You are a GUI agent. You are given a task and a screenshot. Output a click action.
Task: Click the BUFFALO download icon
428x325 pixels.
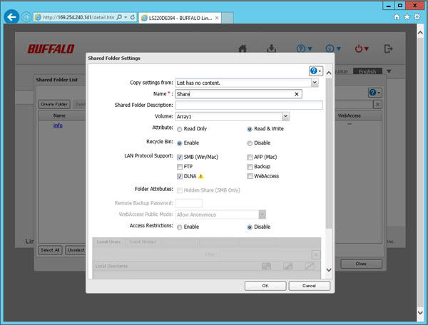(271, 48)
